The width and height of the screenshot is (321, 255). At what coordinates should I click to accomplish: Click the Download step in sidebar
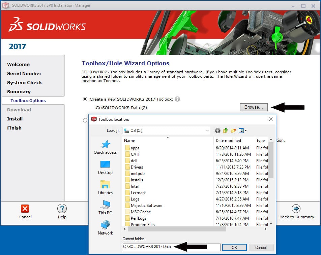click(x=19, y=110)
